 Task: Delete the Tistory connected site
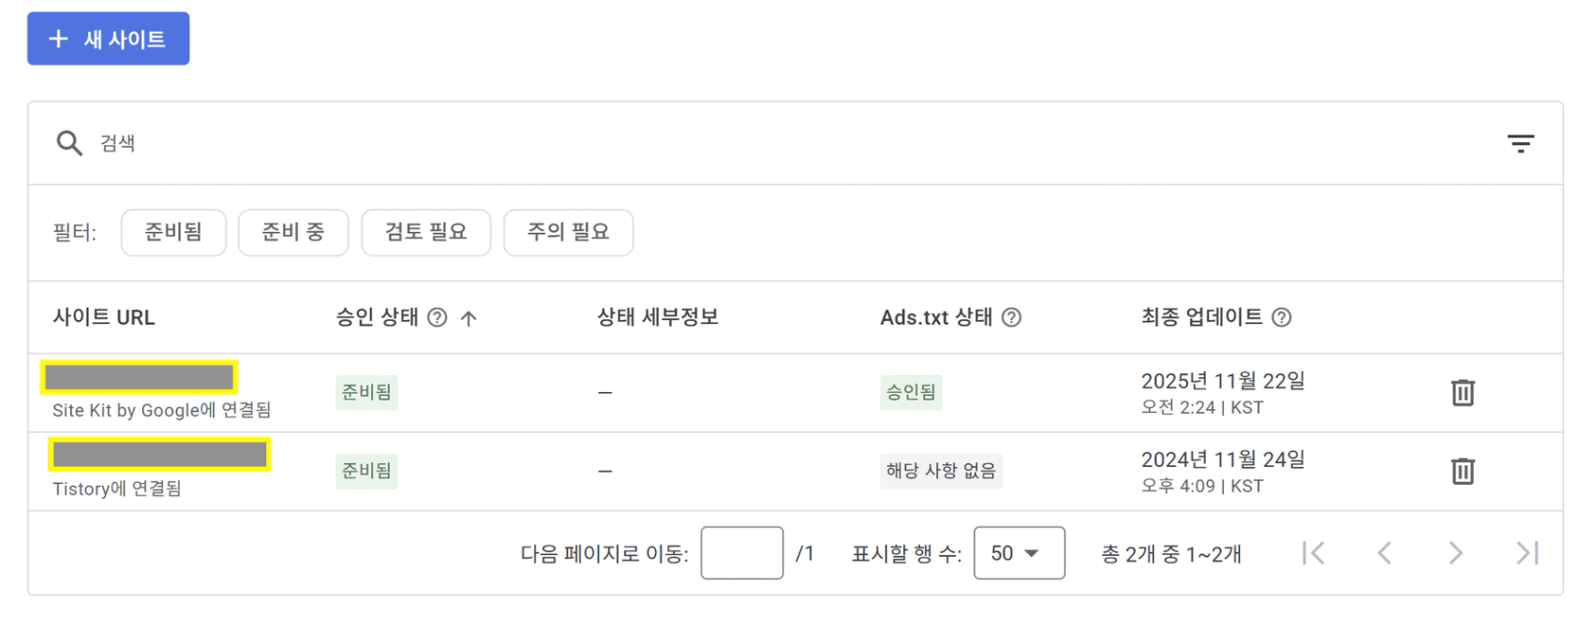click(x=1462, y=471)
